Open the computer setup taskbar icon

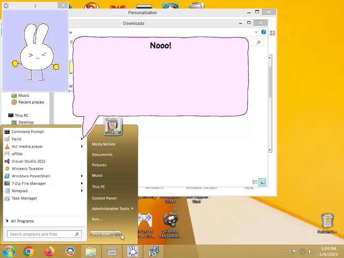point(154,251)
